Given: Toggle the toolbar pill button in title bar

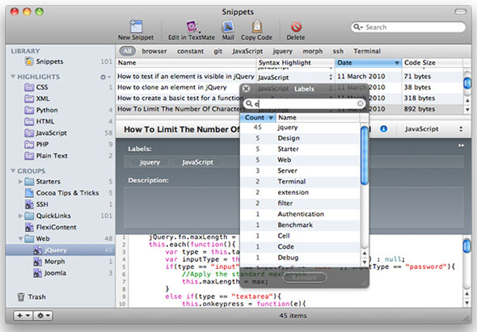Looking at the screenshot, I should (460, 11).
